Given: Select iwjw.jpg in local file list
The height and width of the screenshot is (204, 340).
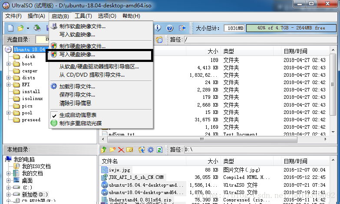Looking at the screenshot, I should pos(119,170).
